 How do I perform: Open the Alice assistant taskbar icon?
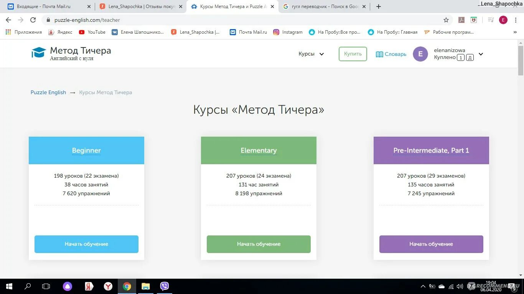[x=68, y=286]
